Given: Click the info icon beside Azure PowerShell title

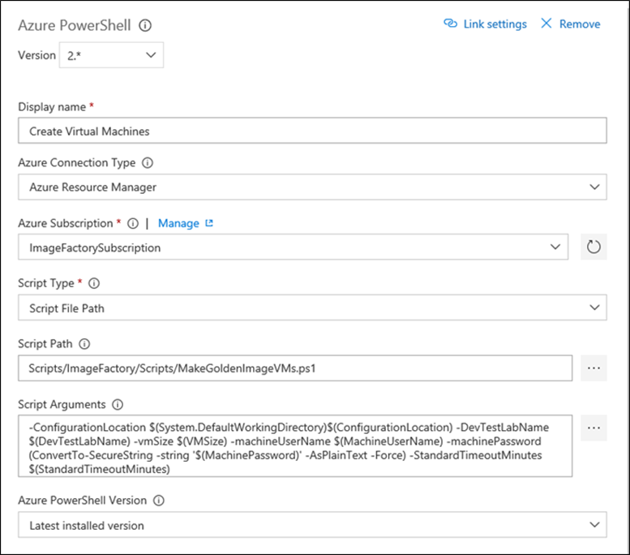Looking at the screenshot, I should pyautogui.click(x=145, y=25).
